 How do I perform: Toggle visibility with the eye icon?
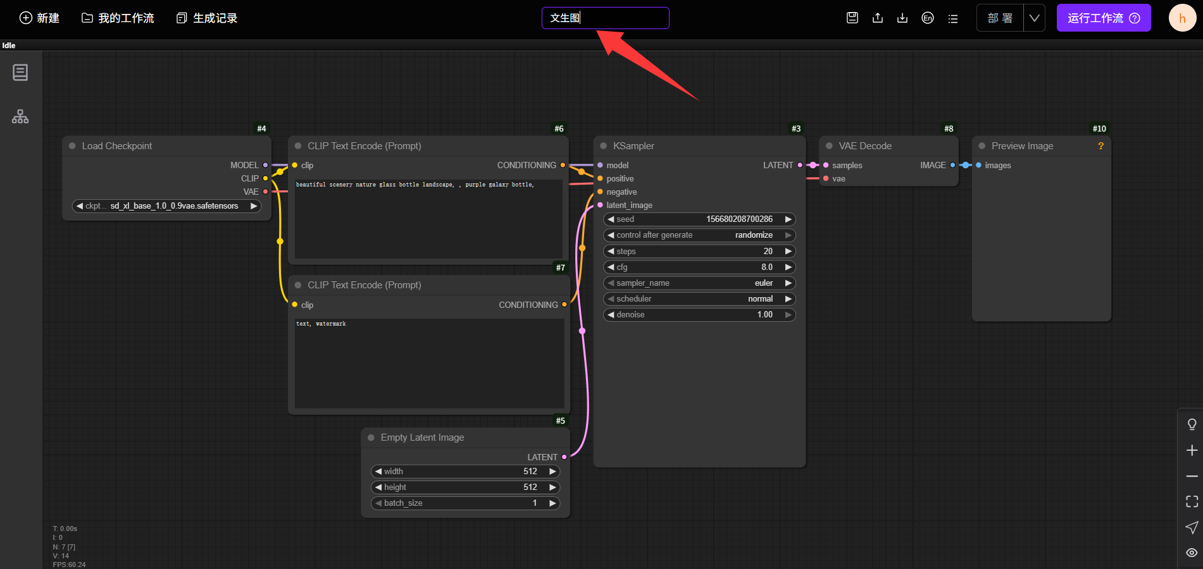click(x=1192, y=553)
